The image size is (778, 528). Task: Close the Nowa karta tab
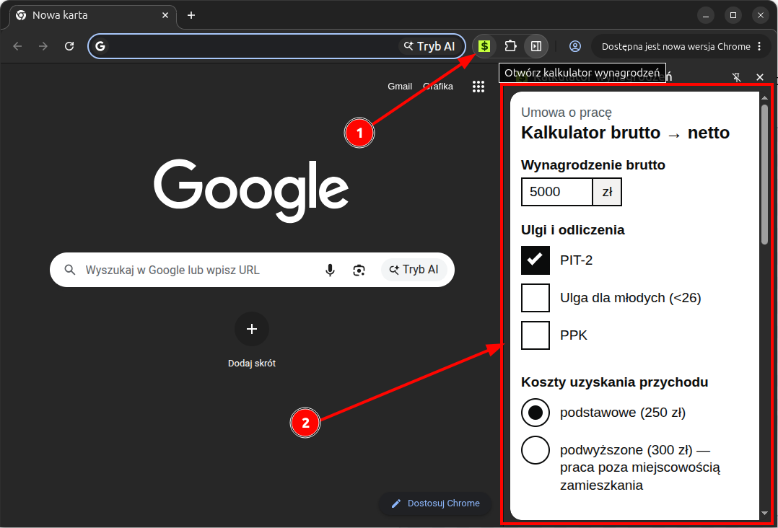point(165,15)
